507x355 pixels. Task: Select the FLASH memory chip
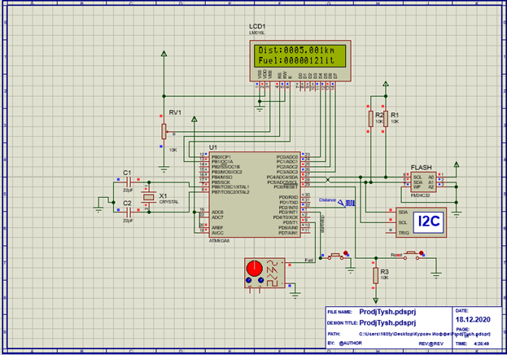pyautogui.click(x=423, y=182)
